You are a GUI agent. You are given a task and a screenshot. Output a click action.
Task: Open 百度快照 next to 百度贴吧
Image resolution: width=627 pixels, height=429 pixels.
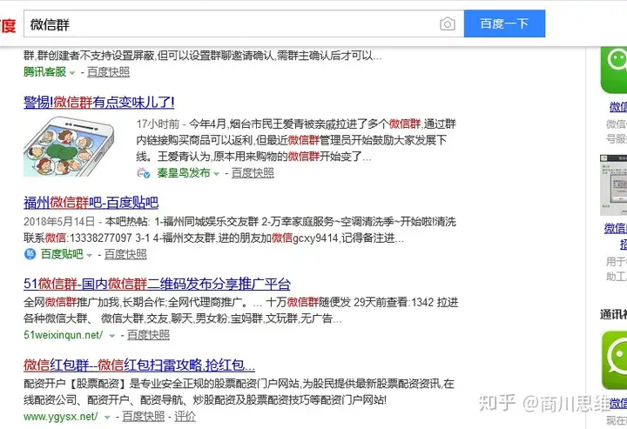125,254
